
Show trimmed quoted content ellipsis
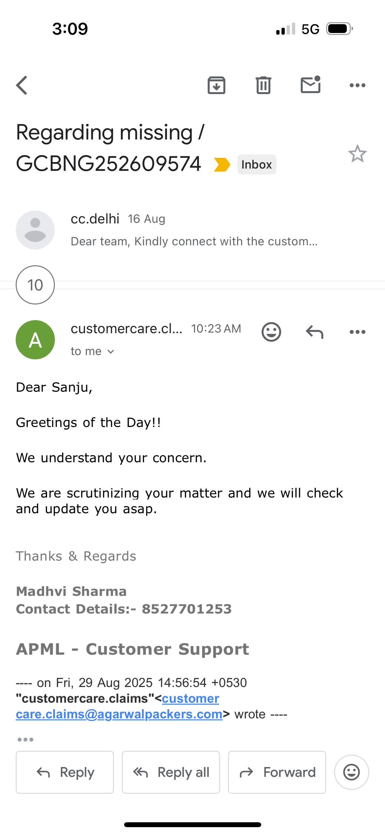[x=25, y=740]
